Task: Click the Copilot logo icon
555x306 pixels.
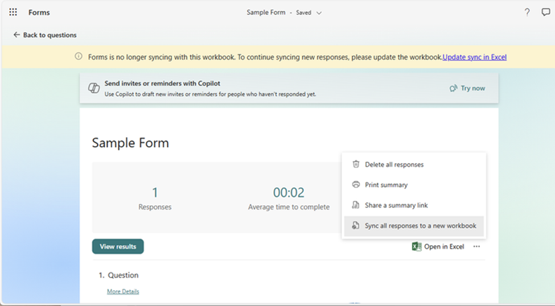Action: (x=94, y=88)
